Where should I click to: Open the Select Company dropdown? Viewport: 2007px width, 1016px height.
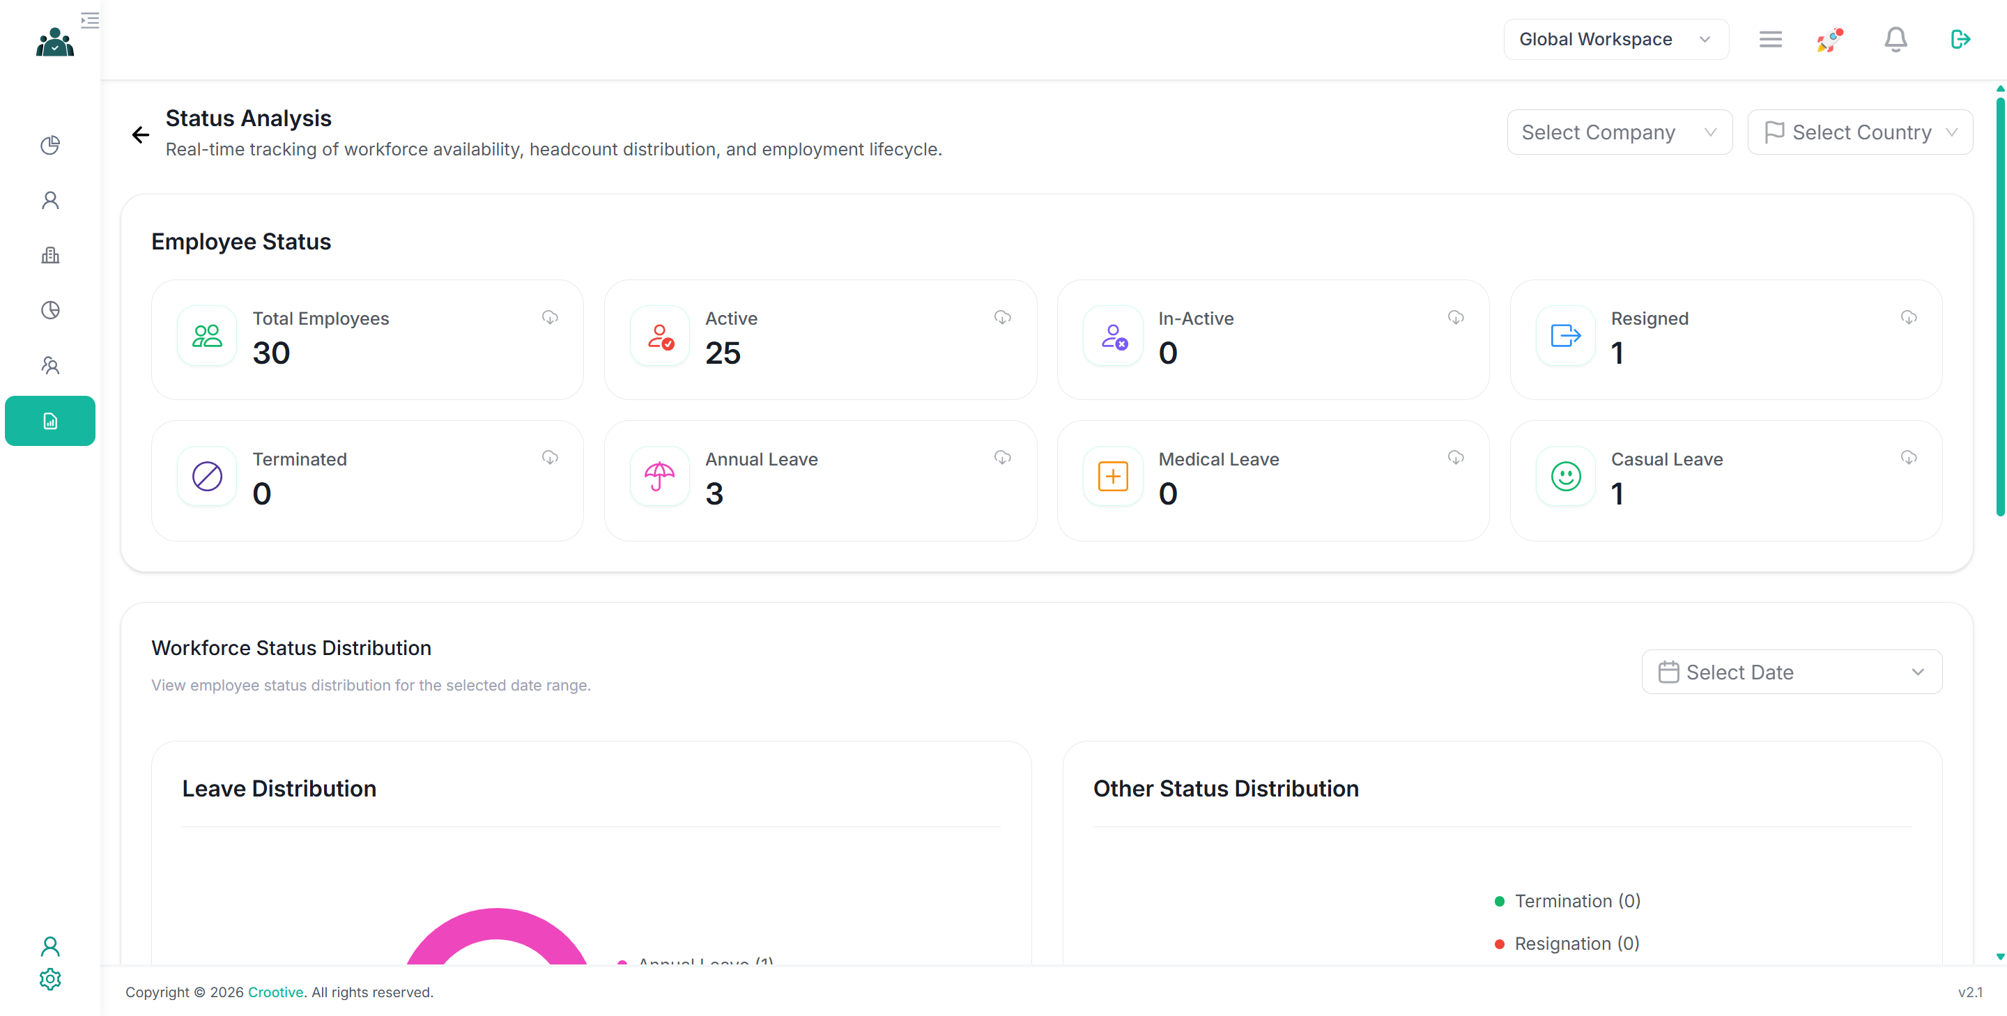pos(1619,132)
